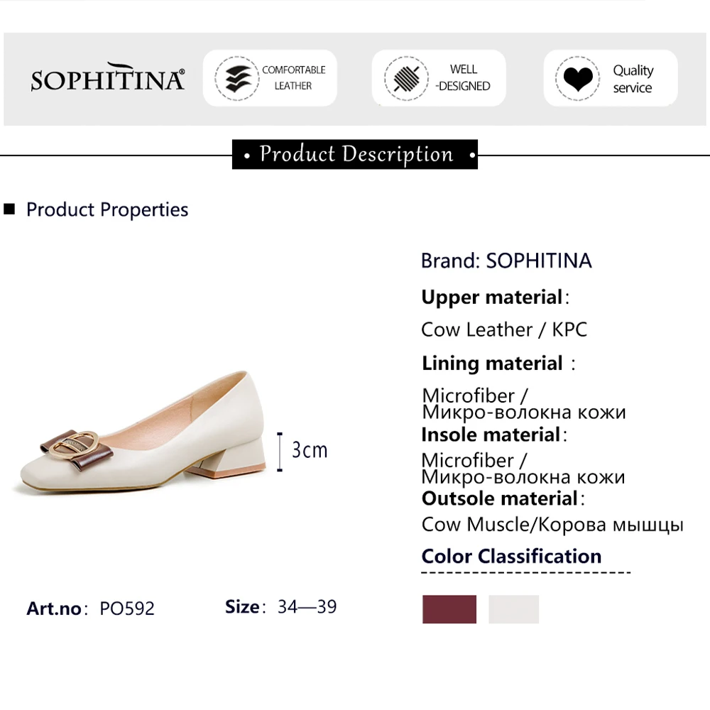Click the Well-Designed badge label
This screenshot has width=710, height=710.
click(463, 78)
